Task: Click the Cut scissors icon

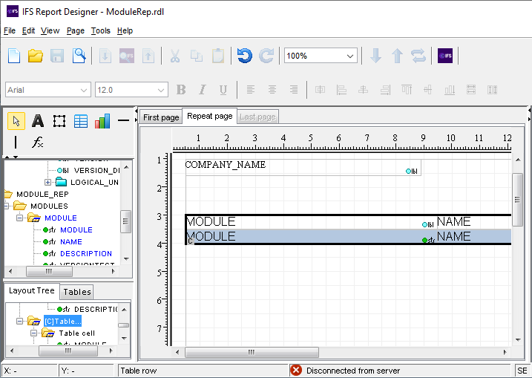Action: click(x=175, y=56)
